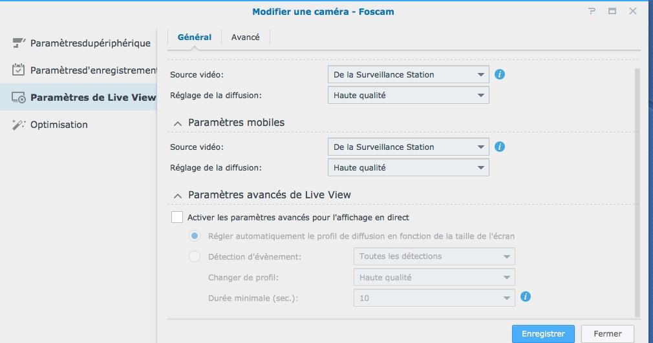Image resolution: width=653 pixels, height=343 pixels.
Task: Click the Optimisation magic wand icon
Action: click(x=19, y=125)
